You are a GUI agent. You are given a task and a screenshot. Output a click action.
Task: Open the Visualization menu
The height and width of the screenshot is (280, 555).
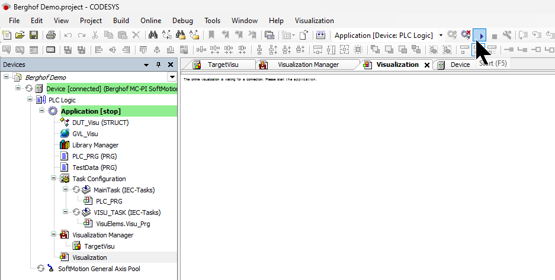pos(315,21)
